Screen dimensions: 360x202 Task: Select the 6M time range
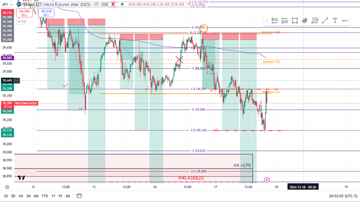click(36, 196)
